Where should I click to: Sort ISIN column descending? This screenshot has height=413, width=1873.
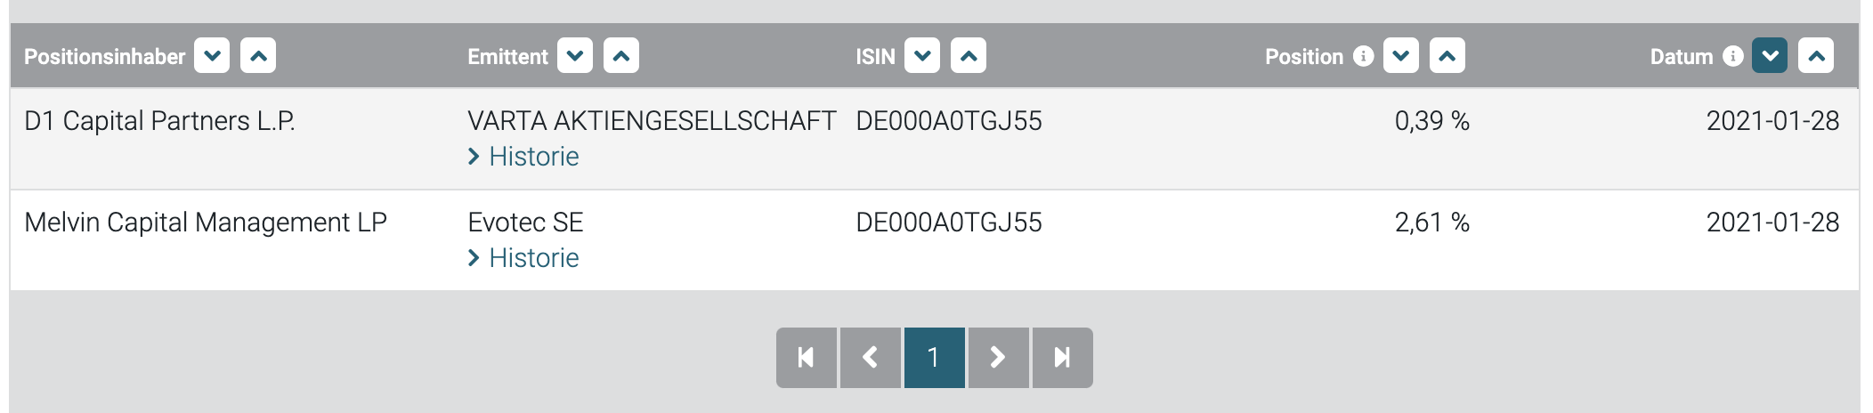(922, 56)
